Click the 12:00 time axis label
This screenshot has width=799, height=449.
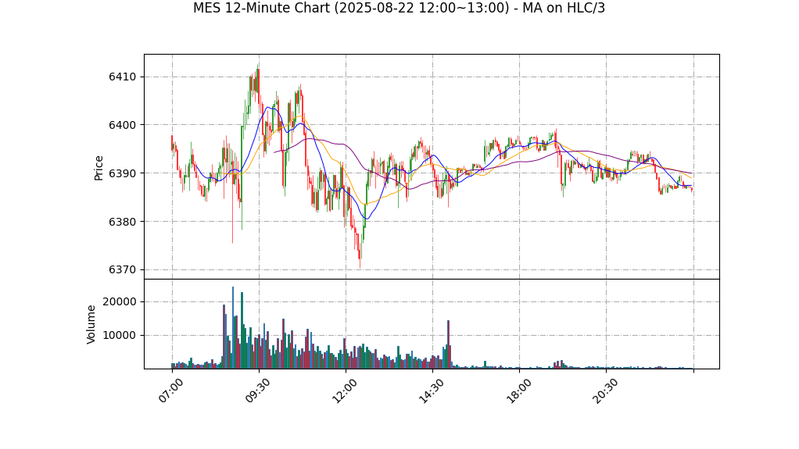[345, 391]
